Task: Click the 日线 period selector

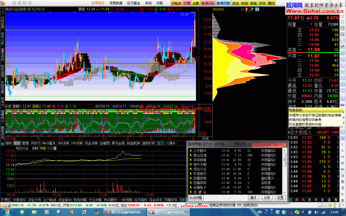Action: (x=205, y=139)
